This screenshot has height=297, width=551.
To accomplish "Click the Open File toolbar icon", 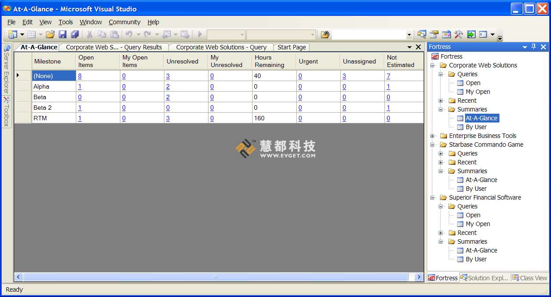I will [x=50, y=34].
